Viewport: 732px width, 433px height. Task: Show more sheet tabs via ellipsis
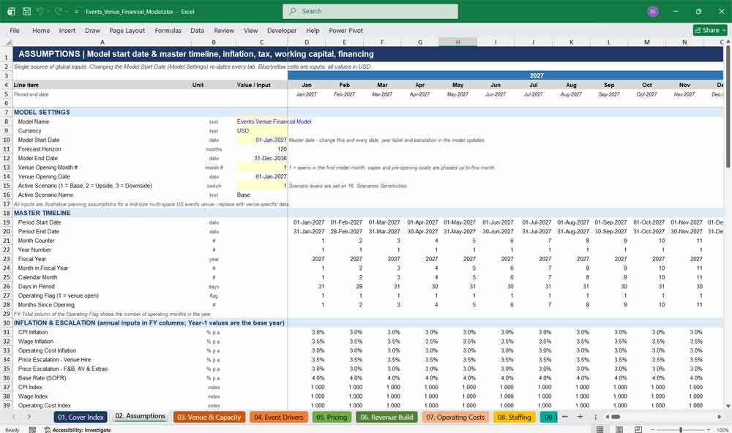(565, 417)
